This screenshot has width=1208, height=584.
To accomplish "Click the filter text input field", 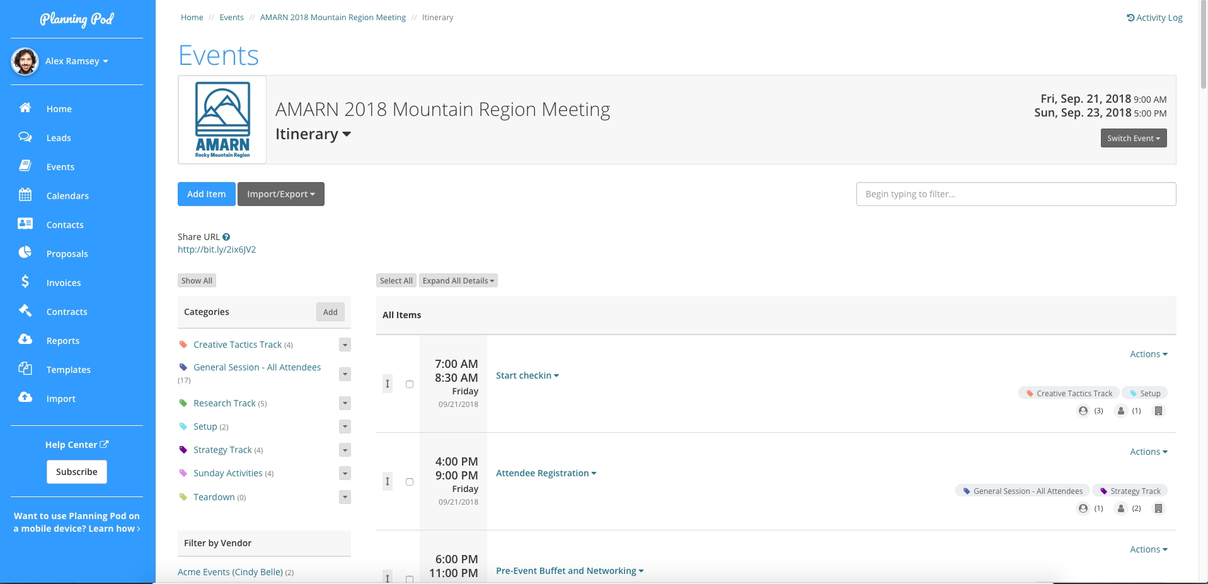I will [x=1016, y=194].
